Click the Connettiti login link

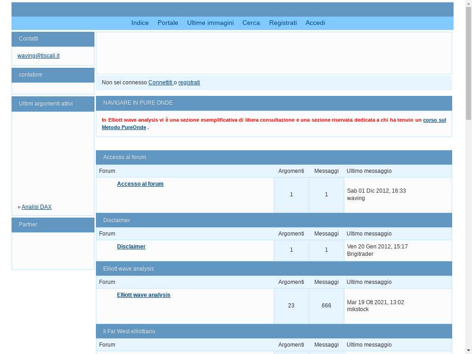(x=160, y=83)
